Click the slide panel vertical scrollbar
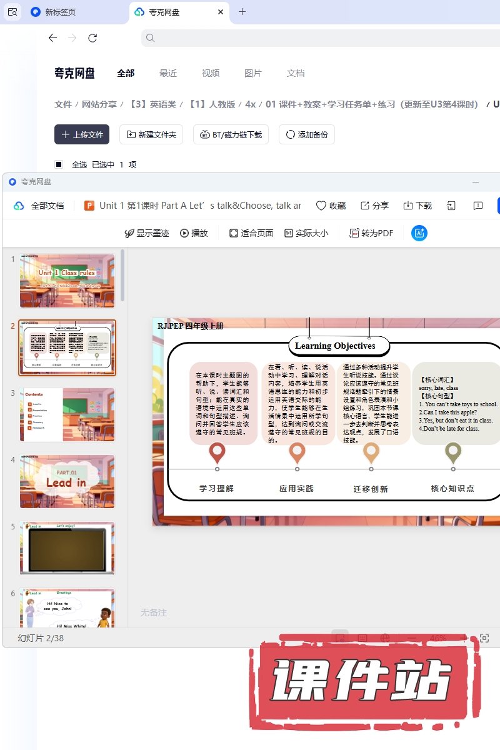This screenshot has height=750, width=500. [122, 276]
